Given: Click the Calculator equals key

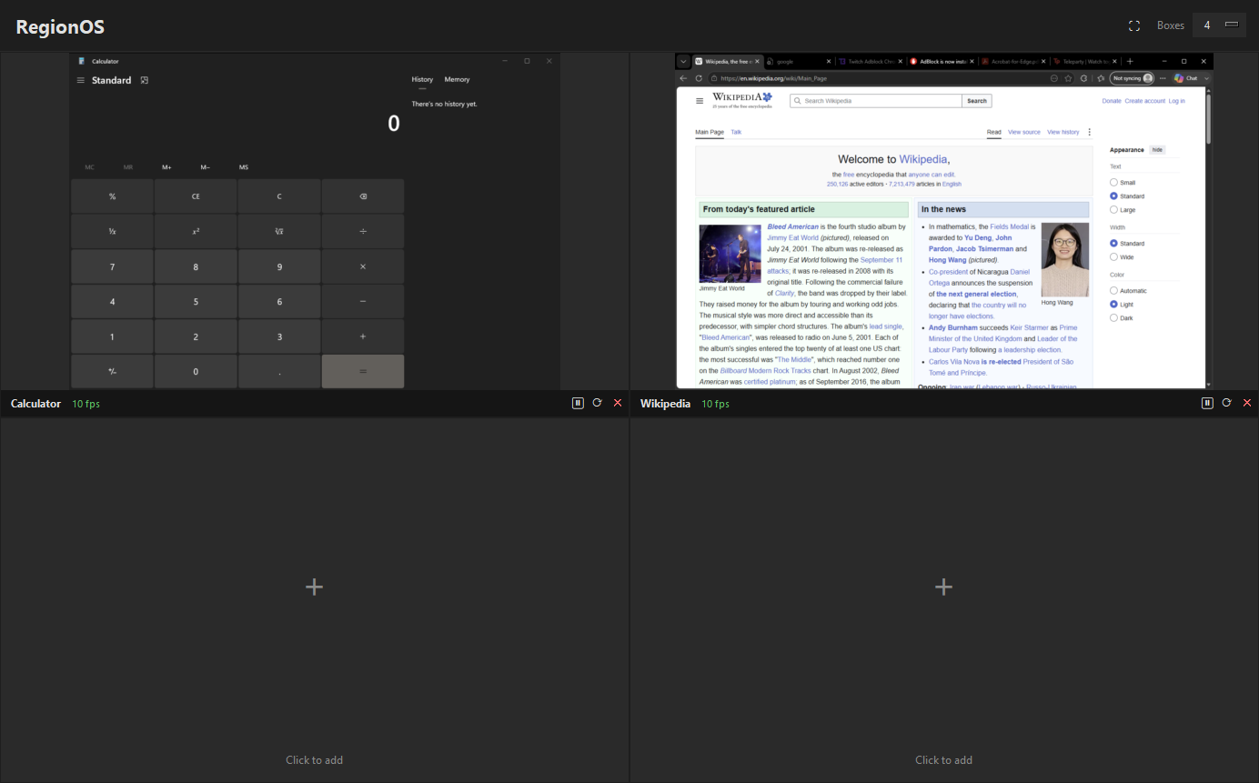Looking at the screenshot, I should [x=363, y=371].
